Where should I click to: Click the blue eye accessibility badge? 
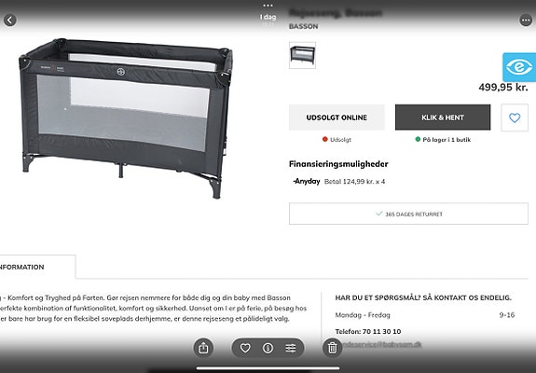(519, 67)
